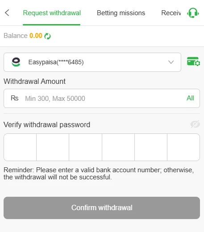Image resolution: width=204 pixels, height=232 pixels.
Task: Refresh the balance amount
Action: tap(47, 36)
